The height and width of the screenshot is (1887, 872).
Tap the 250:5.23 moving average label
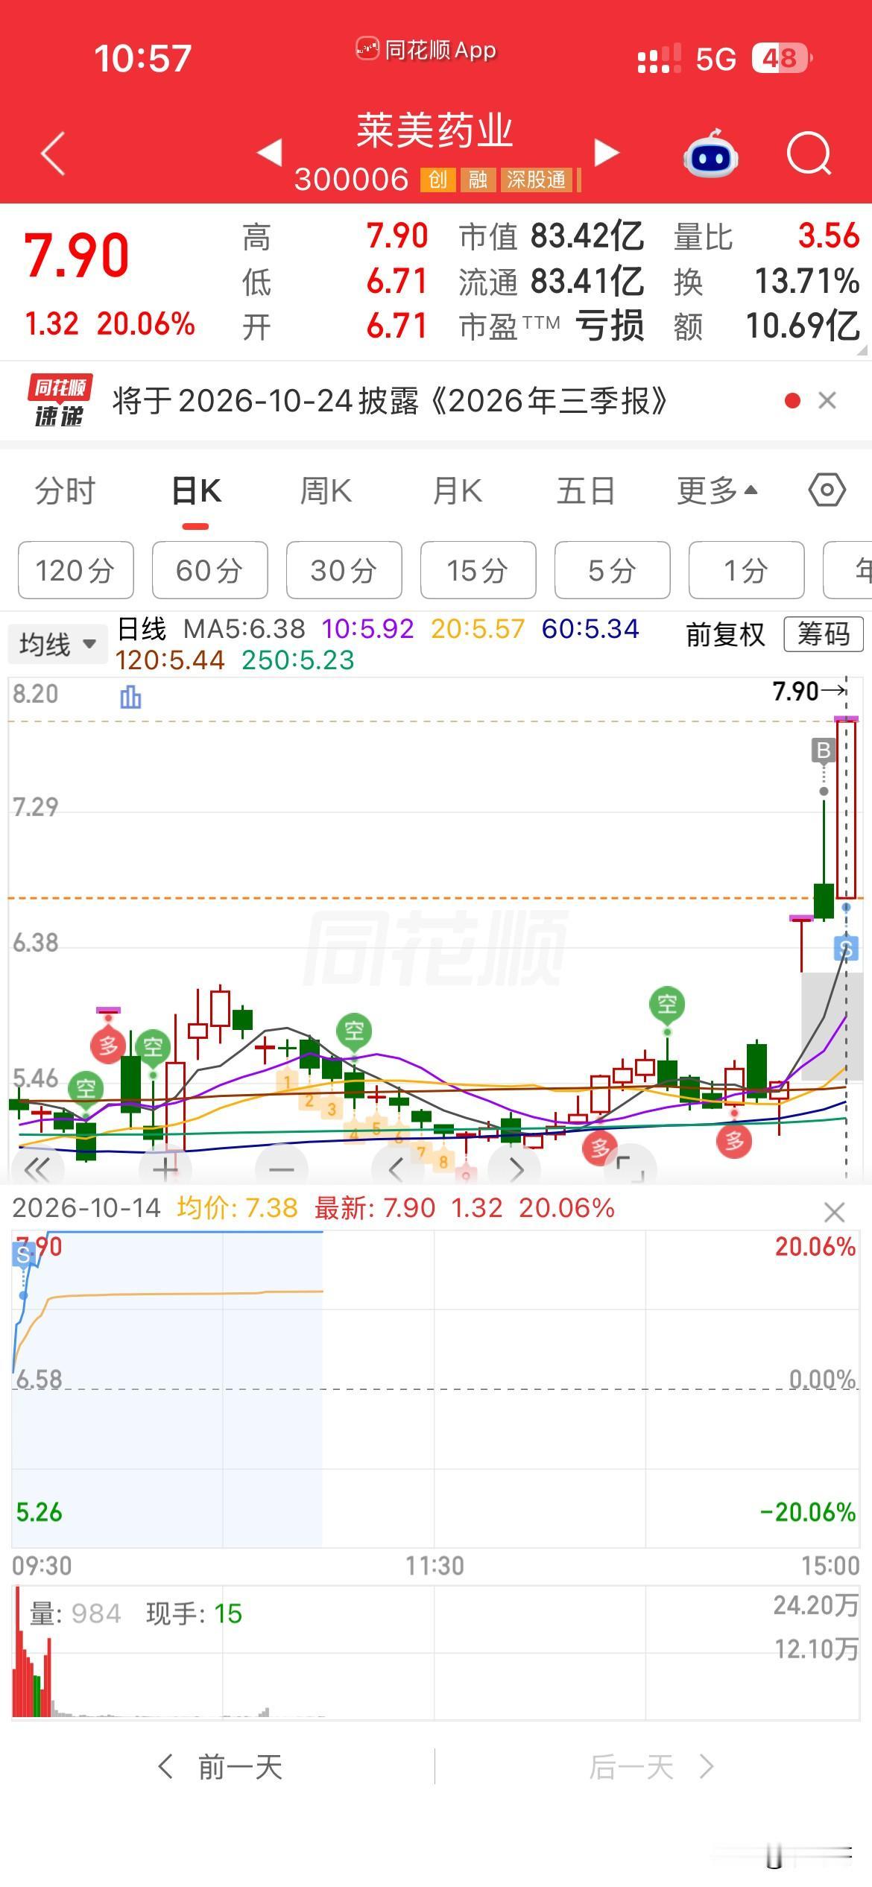(x=298, y=660)
